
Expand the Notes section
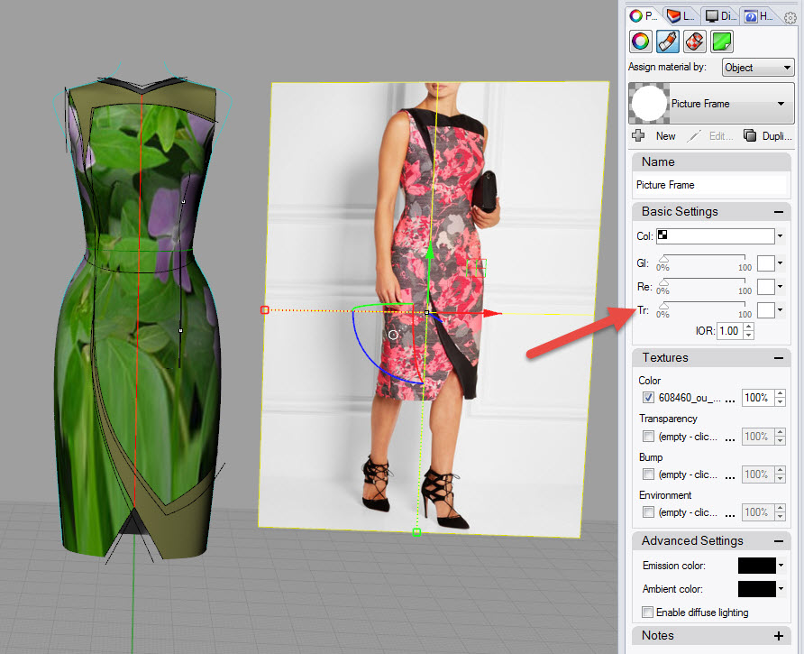(x=779, y=636)
